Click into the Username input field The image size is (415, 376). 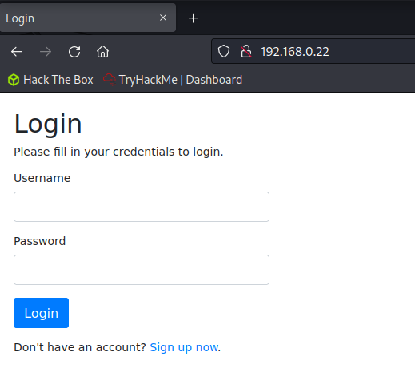point(142,207)
